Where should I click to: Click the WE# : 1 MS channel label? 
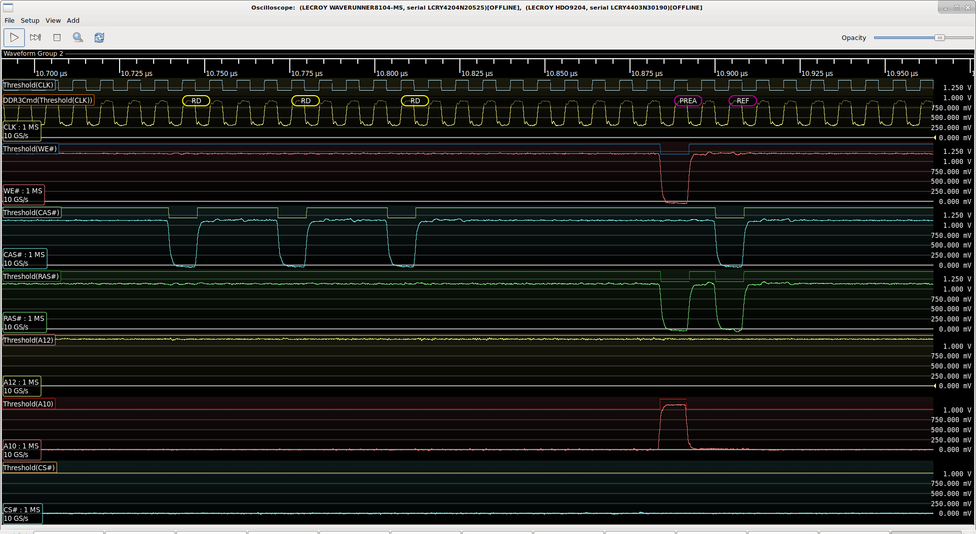(x=23, y=195)
